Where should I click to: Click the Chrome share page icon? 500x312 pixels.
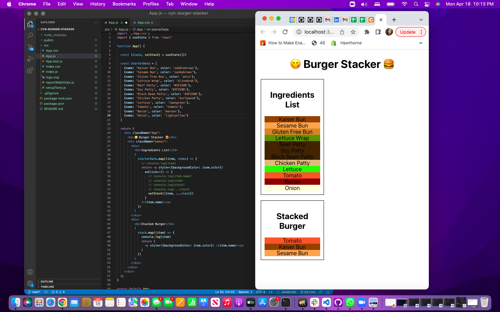(342, 32)
